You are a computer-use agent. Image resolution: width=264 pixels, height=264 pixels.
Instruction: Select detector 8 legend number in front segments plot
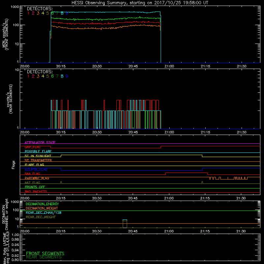(x=62, y=13)
